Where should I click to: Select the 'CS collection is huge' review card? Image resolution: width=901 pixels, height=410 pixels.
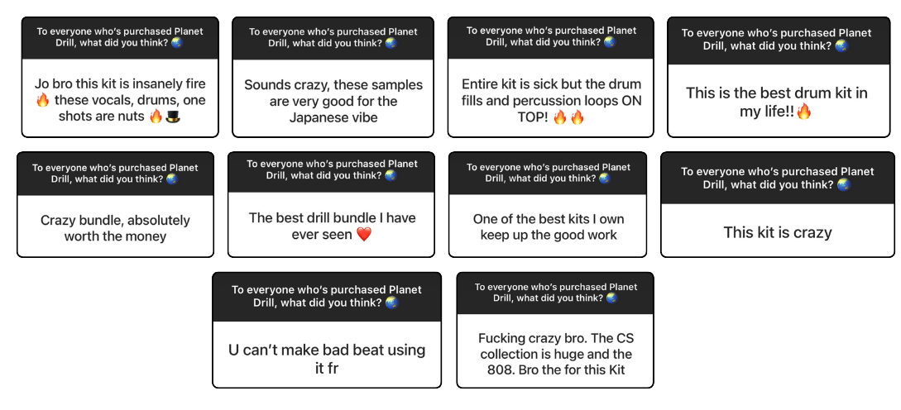pos(555,330)
